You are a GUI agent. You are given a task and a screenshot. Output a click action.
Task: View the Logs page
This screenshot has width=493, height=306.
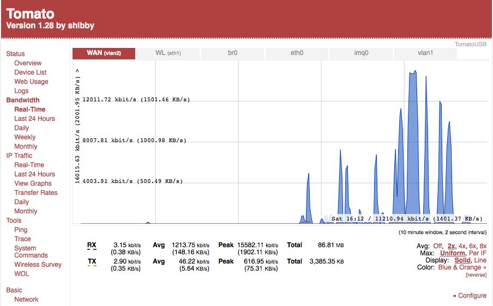21,91
